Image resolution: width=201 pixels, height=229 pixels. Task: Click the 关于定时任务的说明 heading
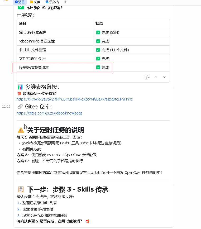click(x=56, y=130)
